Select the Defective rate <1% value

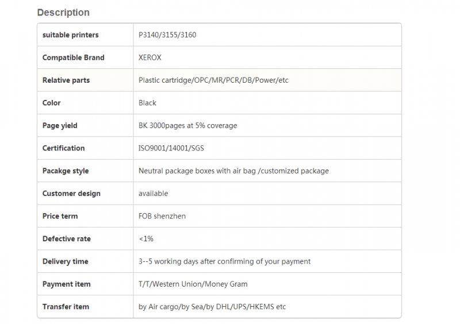click(x=146, y=238)
